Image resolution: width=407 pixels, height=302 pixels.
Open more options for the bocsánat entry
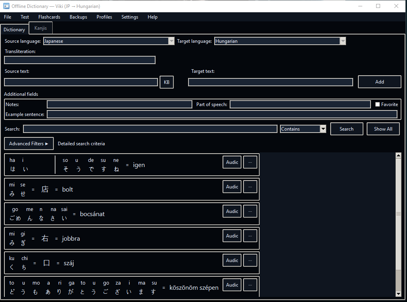pos(250,211)
